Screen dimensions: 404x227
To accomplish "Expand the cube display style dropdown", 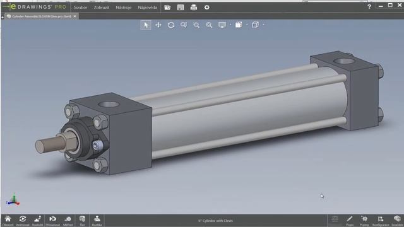I will click(264, 25).
